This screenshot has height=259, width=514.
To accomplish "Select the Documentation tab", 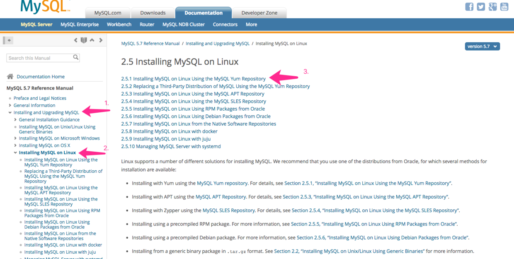I will tap(204, 13).
